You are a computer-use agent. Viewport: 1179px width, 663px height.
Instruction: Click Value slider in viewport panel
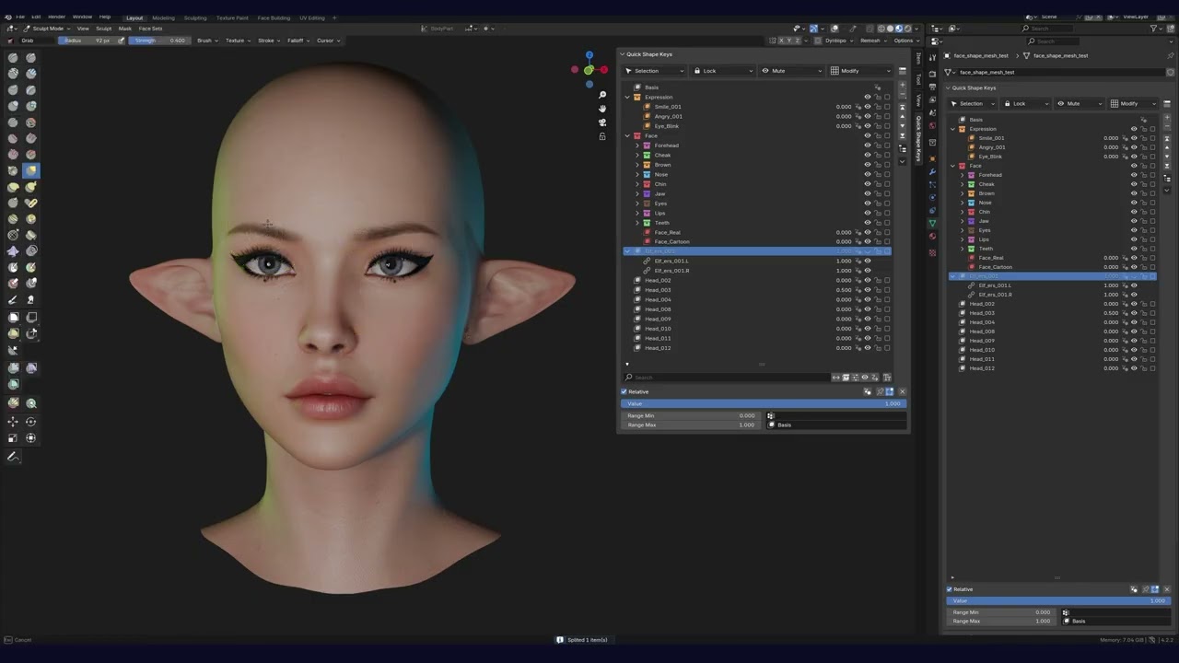point(764,403)
